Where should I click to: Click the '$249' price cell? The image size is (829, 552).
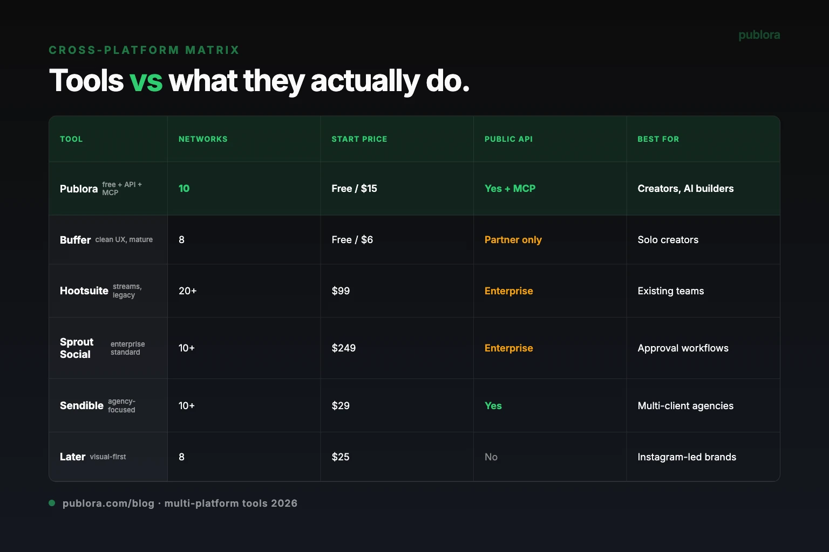point(344,348)
